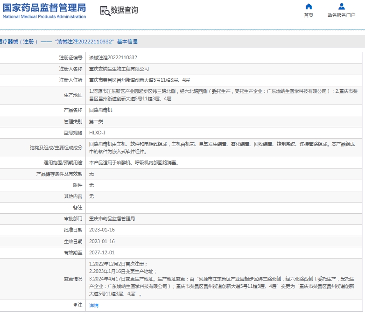
Task: Click the 变更情况 row label
Action: (73, 279)
